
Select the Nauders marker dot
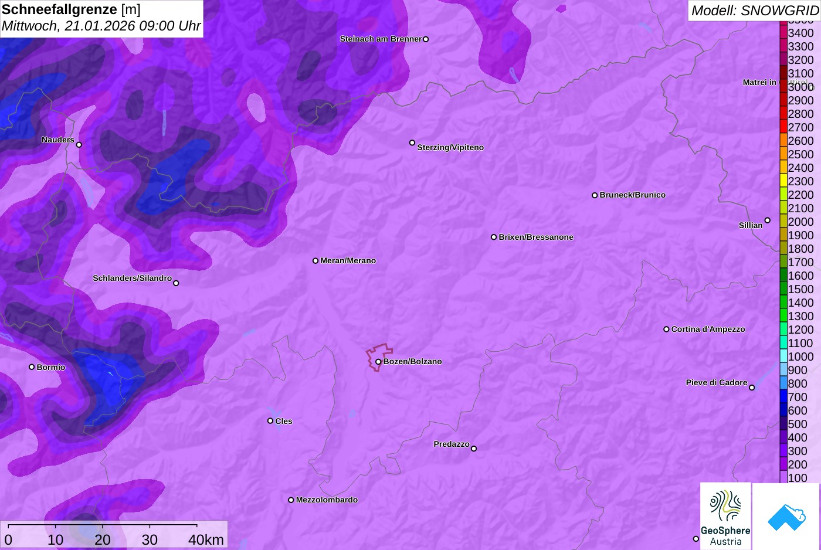(79, 145)
